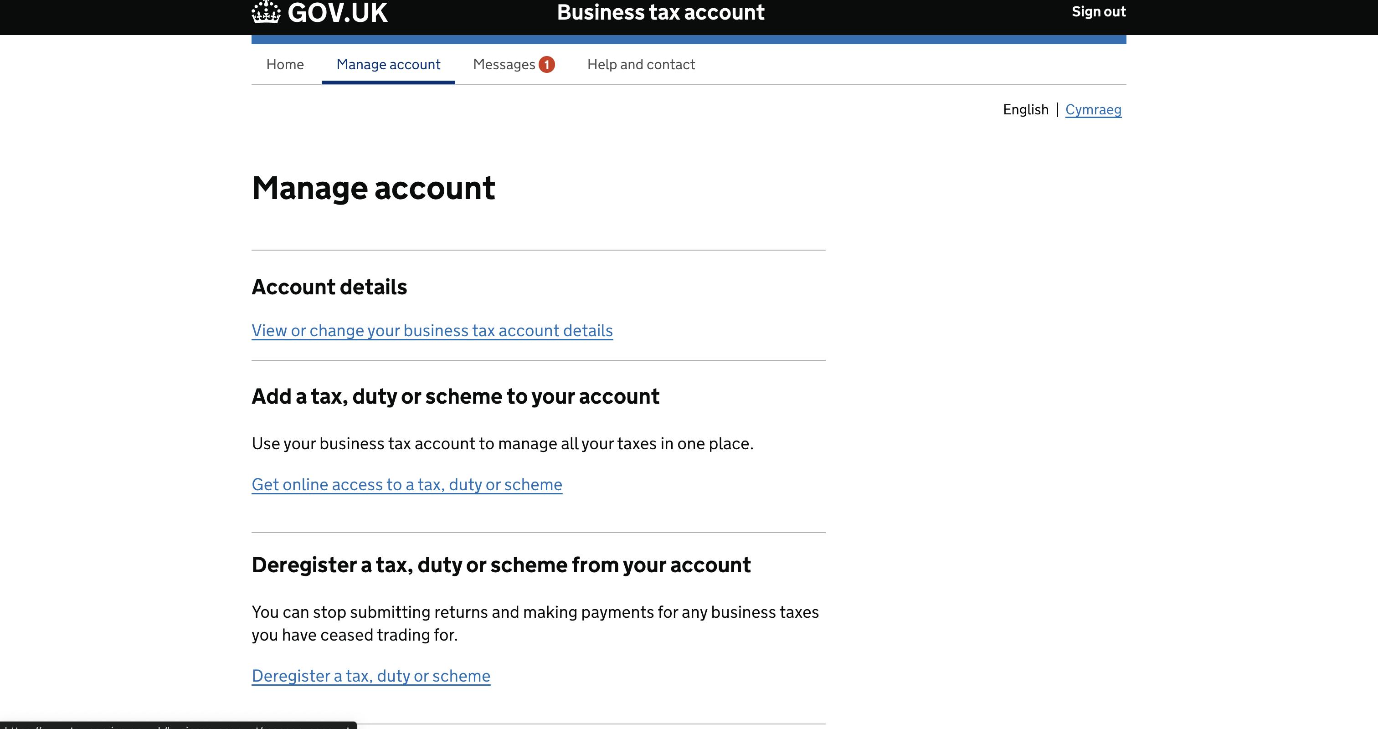This screenshot has width=1378, height=729.
Task: Click the Account details section heading
Action: 329,287
